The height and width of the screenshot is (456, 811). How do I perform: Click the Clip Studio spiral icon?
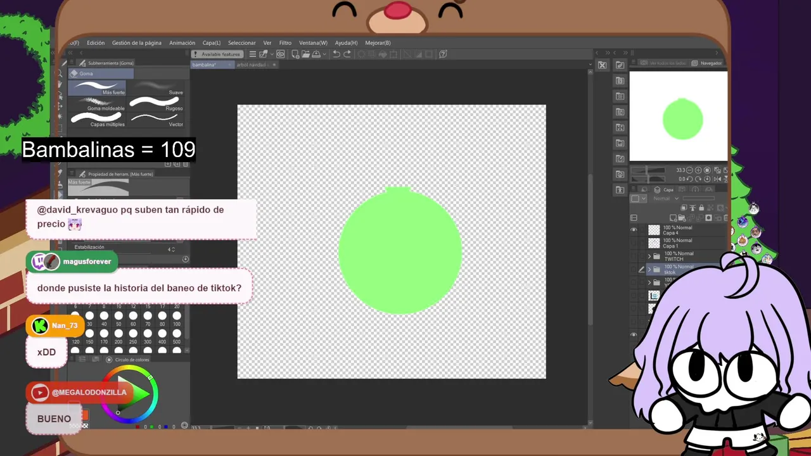[280, 54]
